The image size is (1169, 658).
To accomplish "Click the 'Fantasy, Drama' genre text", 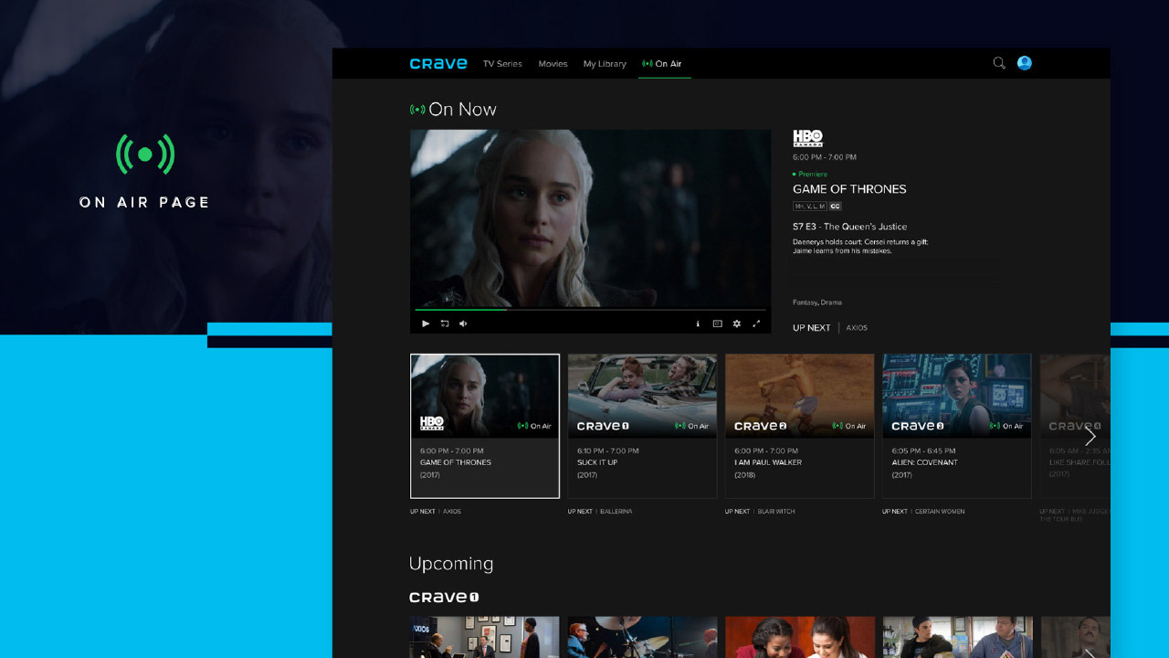I will (817, 302).
